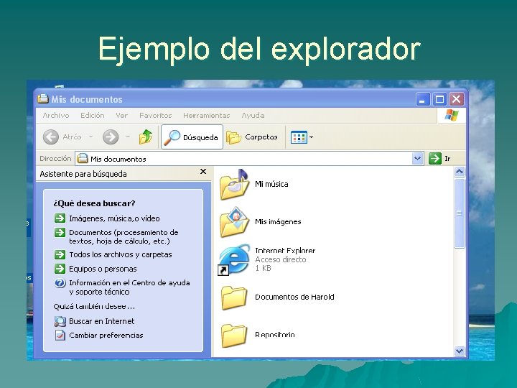Close the Asistente para búsqueda pane

click(x=203, y=172)
